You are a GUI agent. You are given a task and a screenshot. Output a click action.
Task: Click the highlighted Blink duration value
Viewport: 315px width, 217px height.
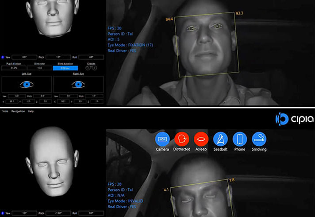click(x=65, y=68)
